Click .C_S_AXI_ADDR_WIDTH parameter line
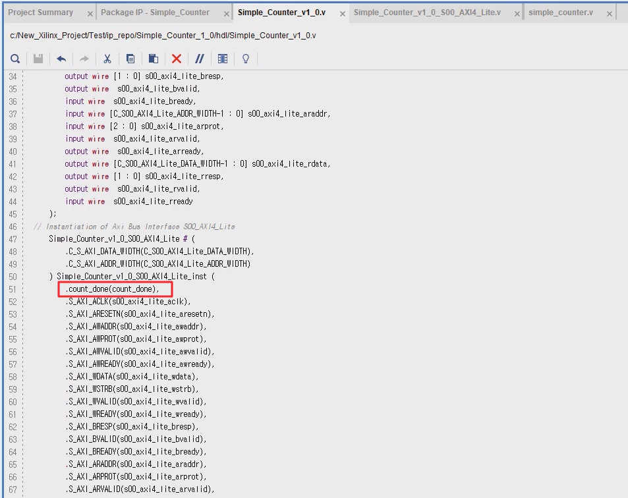 (x=158, y=263)
